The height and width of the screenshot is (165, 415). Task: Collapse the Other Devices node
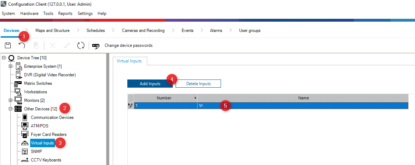coord(11,109)
